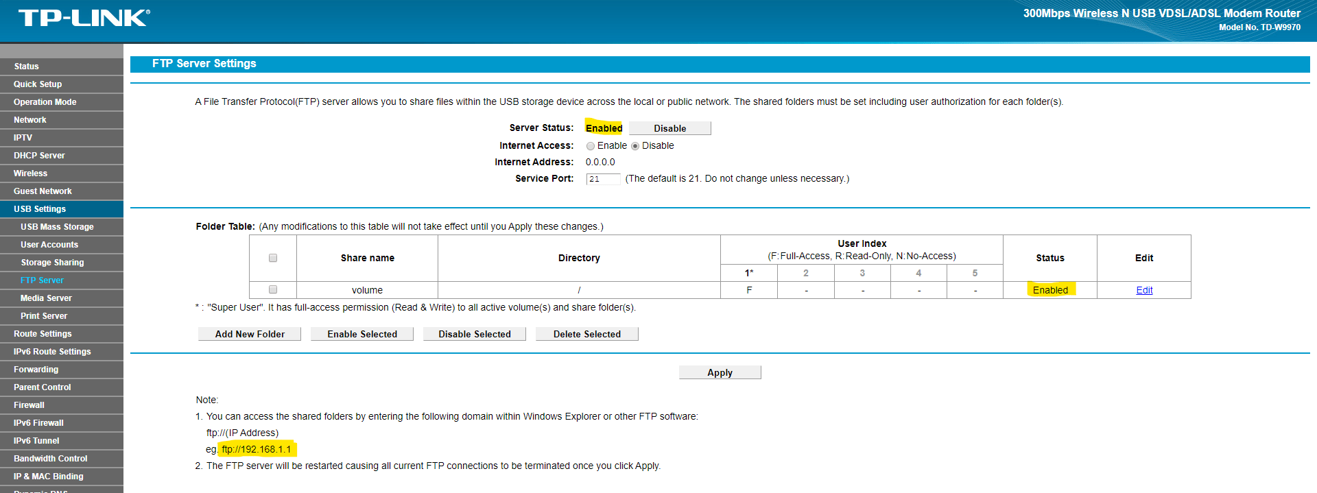
Task: Check the select-all folder checkbox in header
Action: [x=273, y=258]
